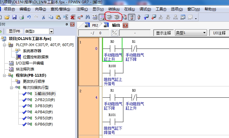This screenshot has width=229, height=138.
Task: Open 位置控制数据表 tree item
Action: point(36,57)
